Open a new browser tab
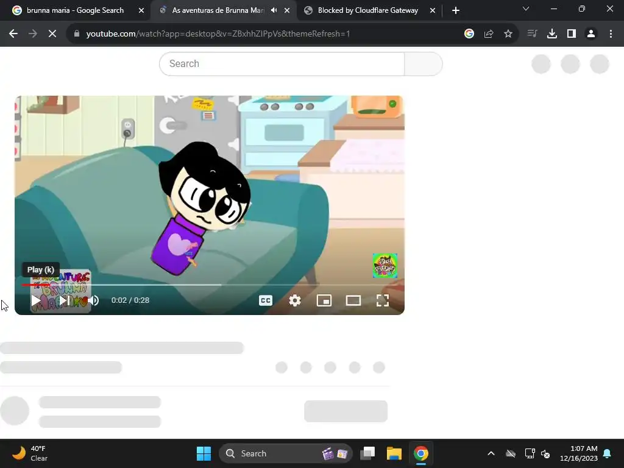The height and width of the screenshot is (468, 624). point(456,11)
